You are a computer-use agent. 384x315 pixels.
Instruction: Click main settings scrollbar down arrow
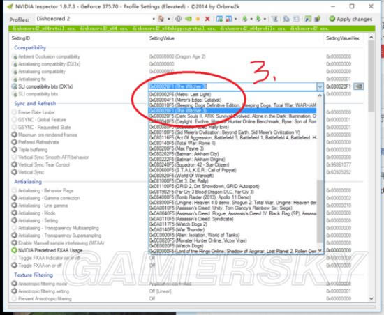pyautogui.click(x=371, y=299)
